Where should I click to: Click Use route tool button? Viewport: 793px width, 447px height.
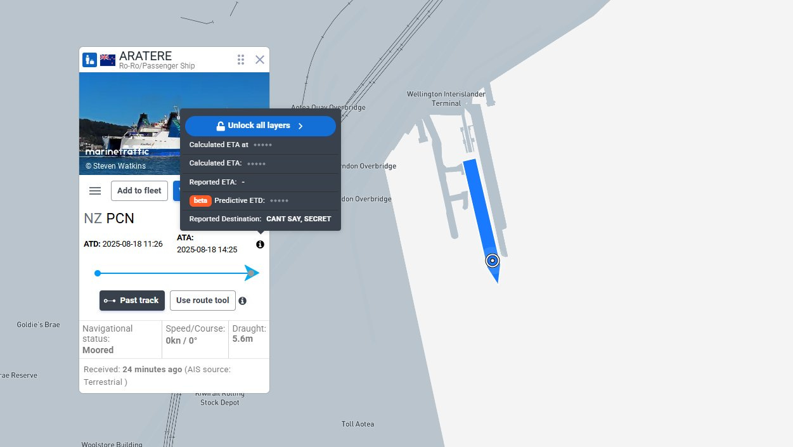coord(203,301)
